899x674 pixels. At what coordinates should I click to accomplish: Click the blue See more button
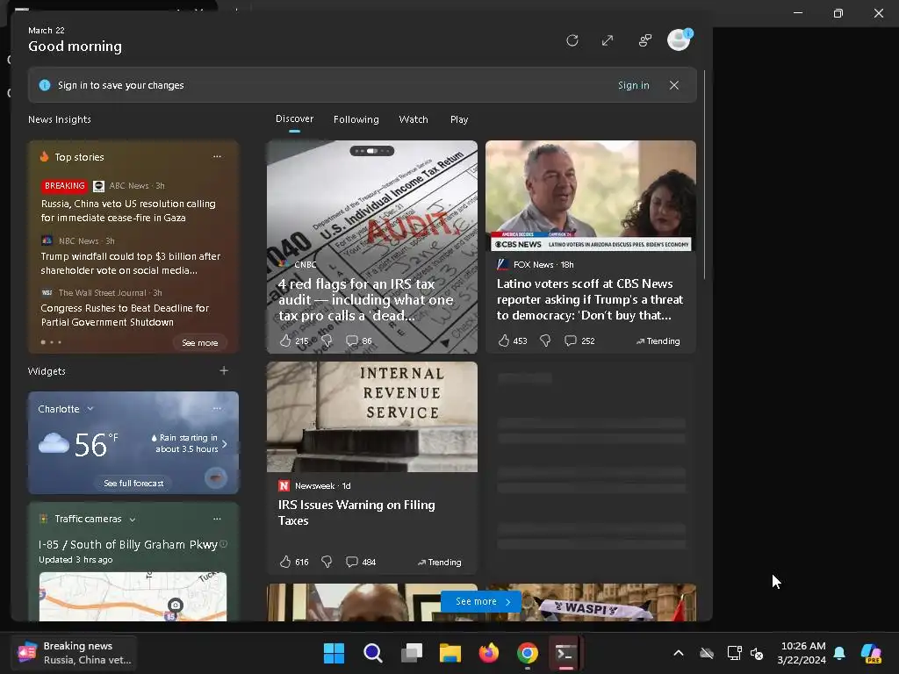click(481, 601)
